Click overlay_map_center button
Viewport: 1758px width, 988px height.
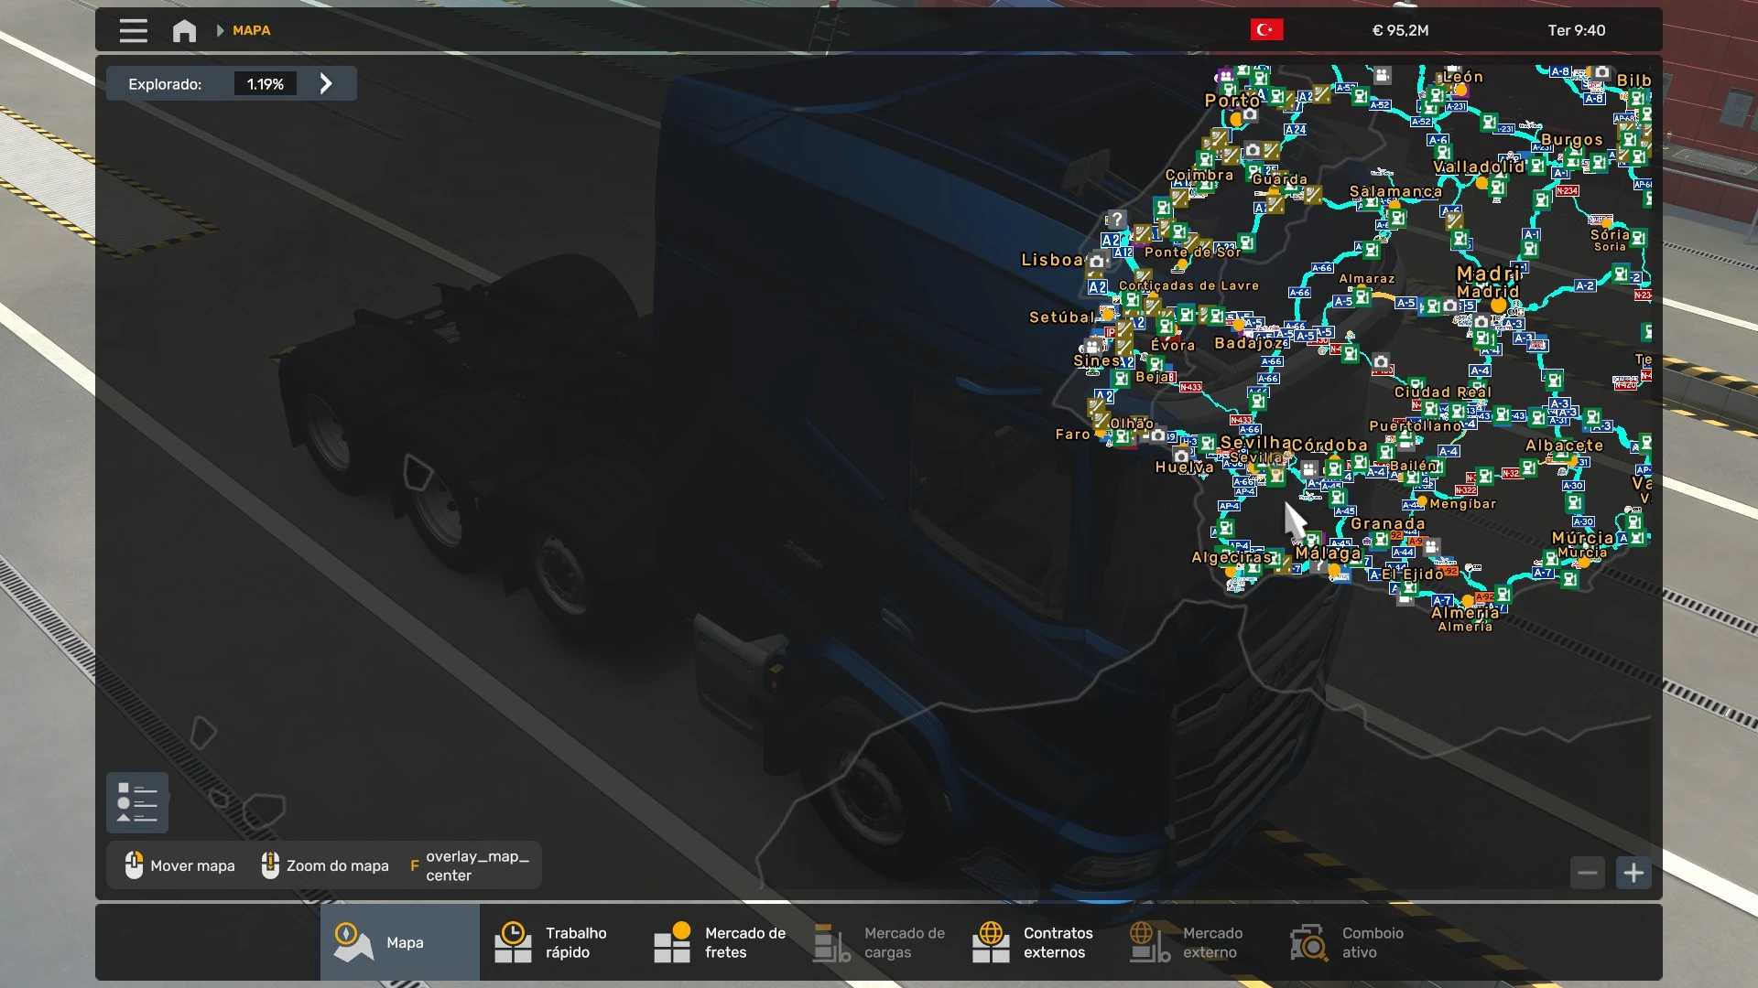(x=472, y=865)
